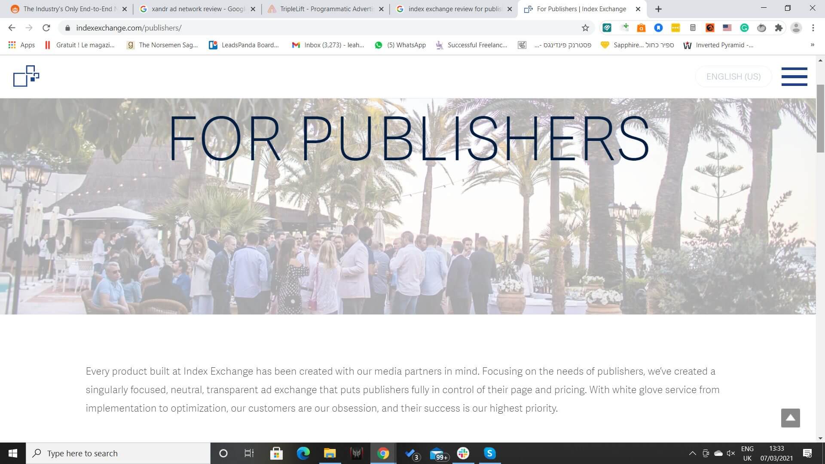825x464 pixels.
Task: Click the orange shopping bag extension icon
Action: coord(641,28)
